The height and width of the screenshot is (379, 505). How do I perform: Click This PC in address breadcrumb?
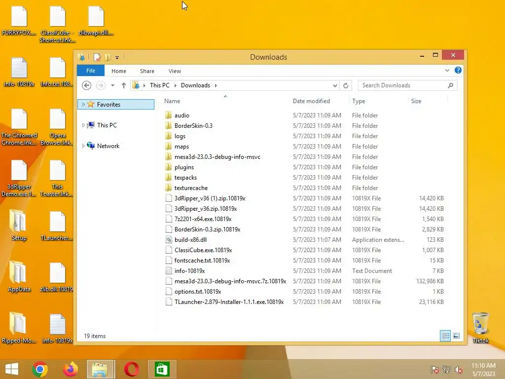[x=160, y=85]
